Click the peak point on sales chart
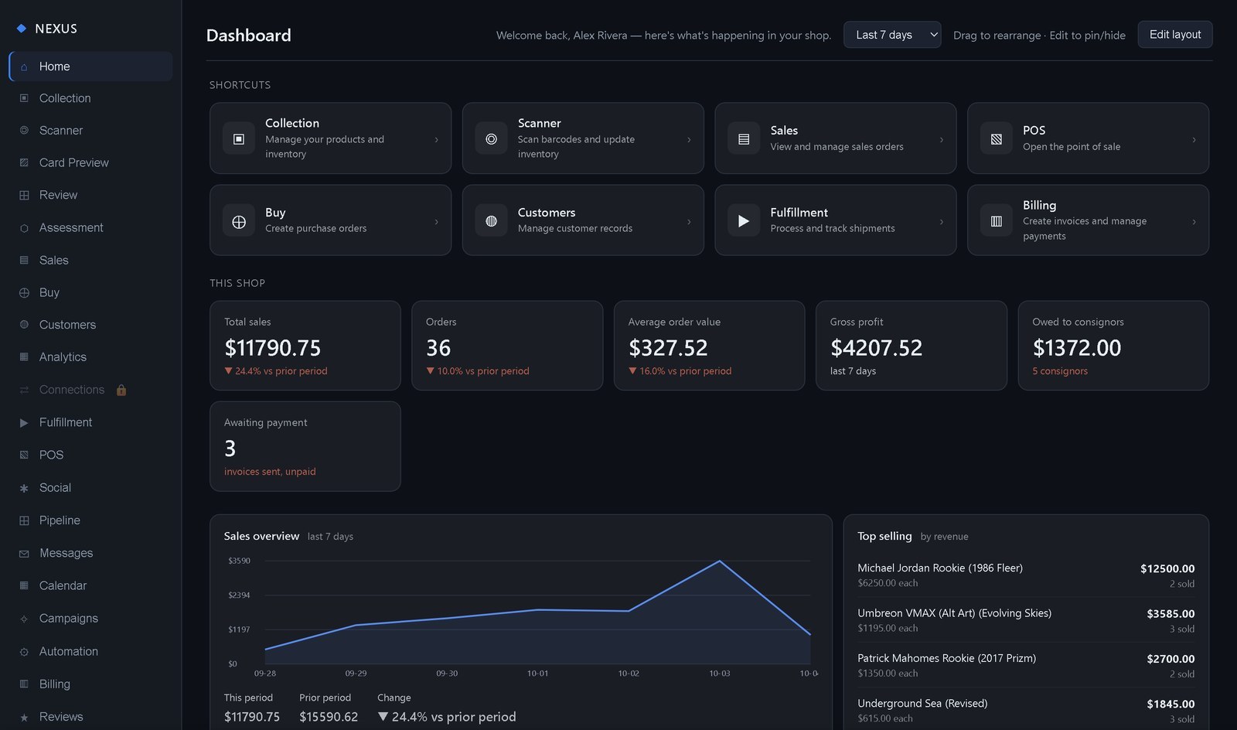 720,561
